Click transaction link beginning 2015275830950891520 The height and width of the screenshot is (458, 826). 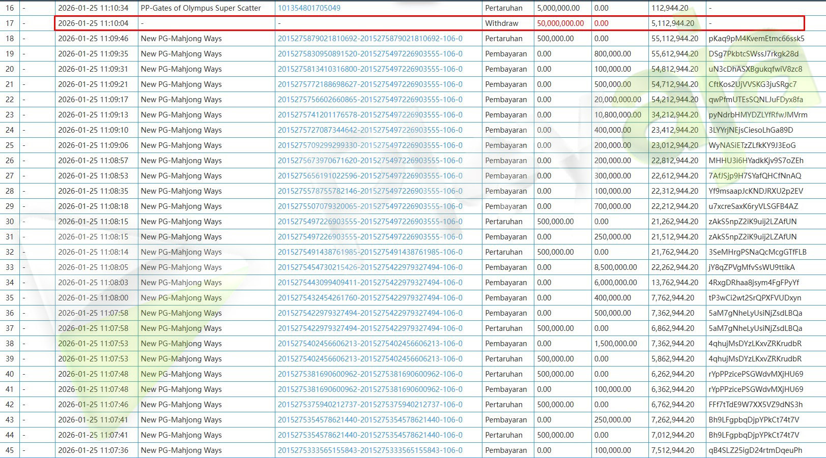tap(370, 54)
